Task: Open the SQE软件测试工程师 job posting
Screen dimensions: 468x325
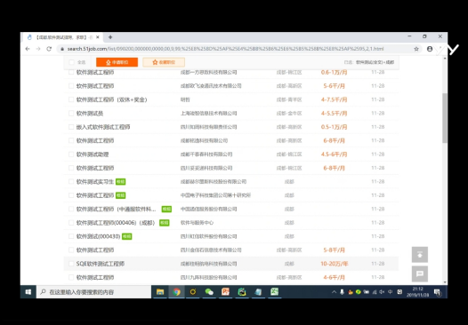Action: (101, 264)
